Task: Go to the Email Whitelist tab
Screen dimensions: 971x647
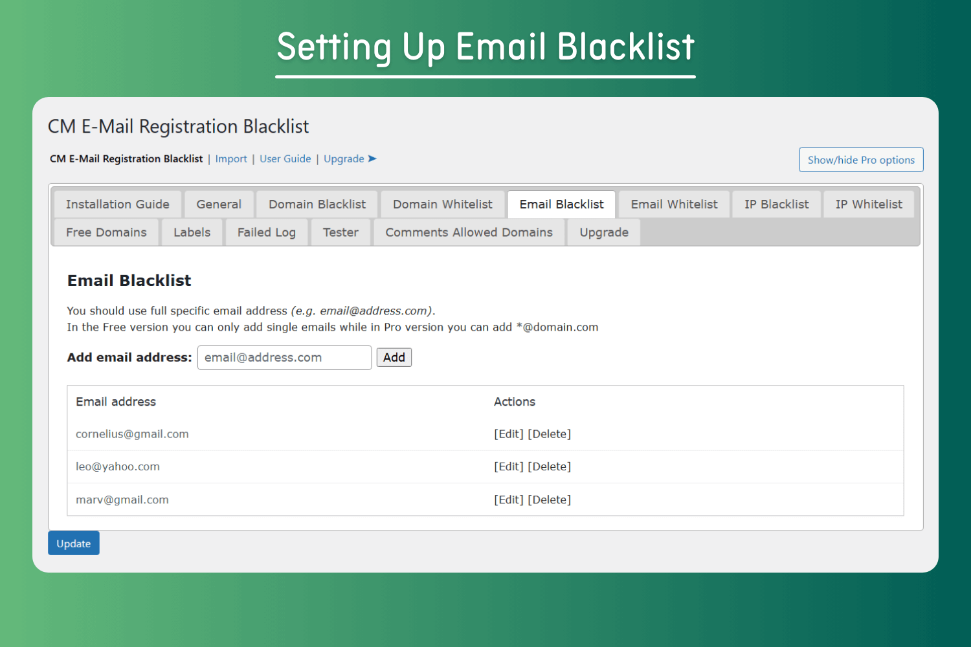Action: 674,204
